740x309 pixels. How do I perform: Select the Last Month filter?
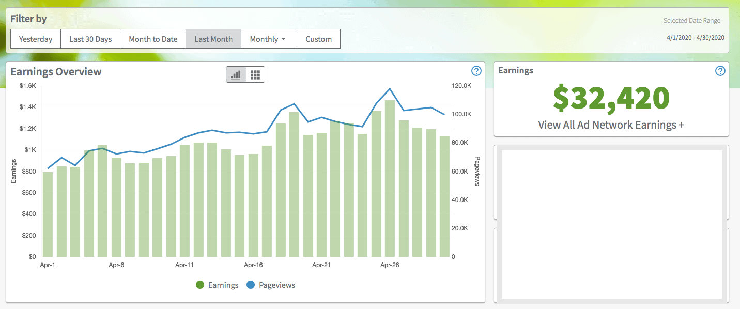click(x=213, y=39)
